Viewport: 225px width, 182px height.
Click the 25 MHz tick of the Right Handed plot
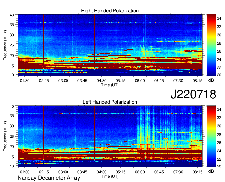12,45
